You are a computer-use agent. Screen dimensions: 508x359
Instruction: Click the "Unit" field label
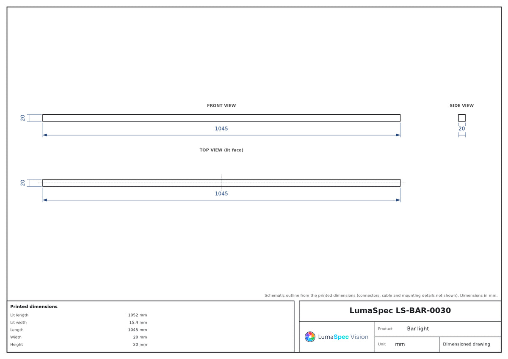pyautogui.click(x=382, y=345)
